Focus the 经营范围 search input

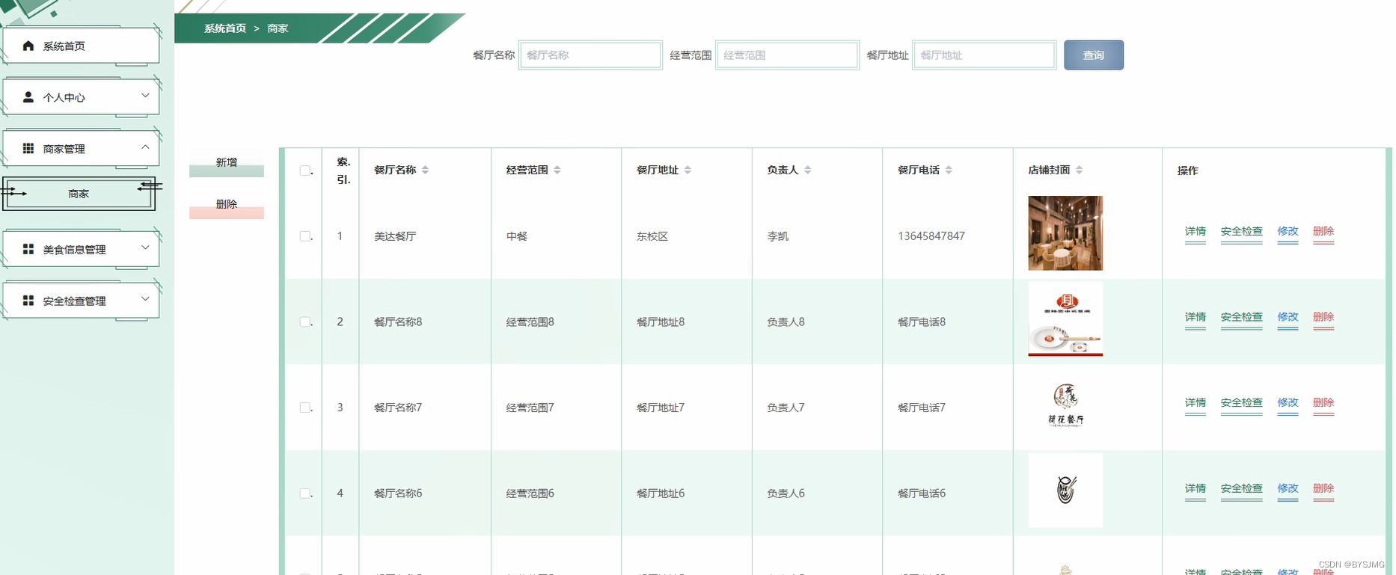coord(787,55)
